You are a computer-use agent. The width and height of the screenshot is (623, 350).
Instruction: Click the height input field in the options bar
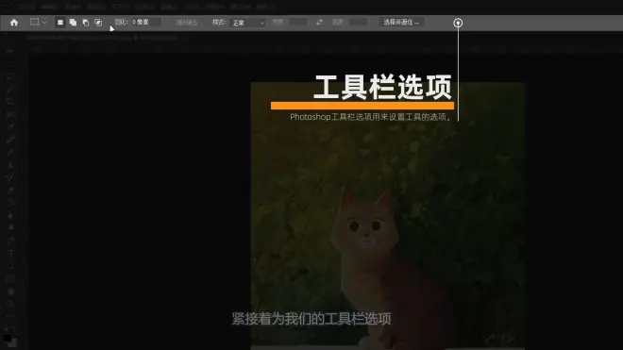359,23
